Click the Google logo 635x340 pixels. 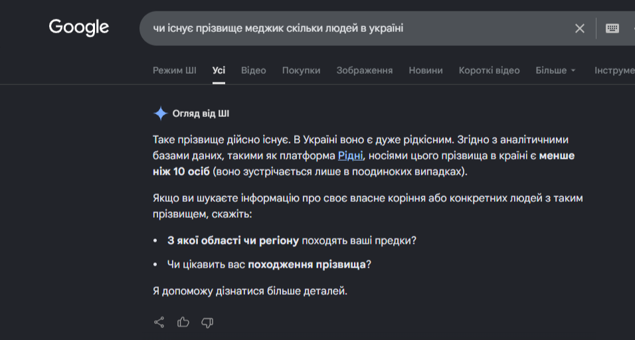coord(79,28)
